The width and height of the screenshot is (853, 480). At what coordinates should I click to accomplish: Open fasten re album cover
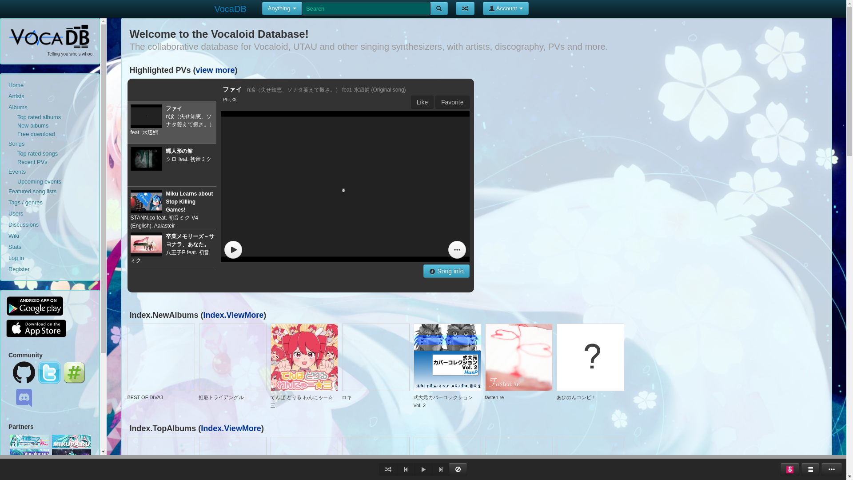pos(518,357)
